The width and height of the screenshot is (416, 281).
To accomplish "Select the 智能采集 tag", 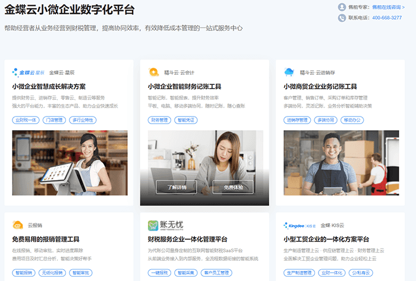I will pyautogui.click(x=186, y=273).
